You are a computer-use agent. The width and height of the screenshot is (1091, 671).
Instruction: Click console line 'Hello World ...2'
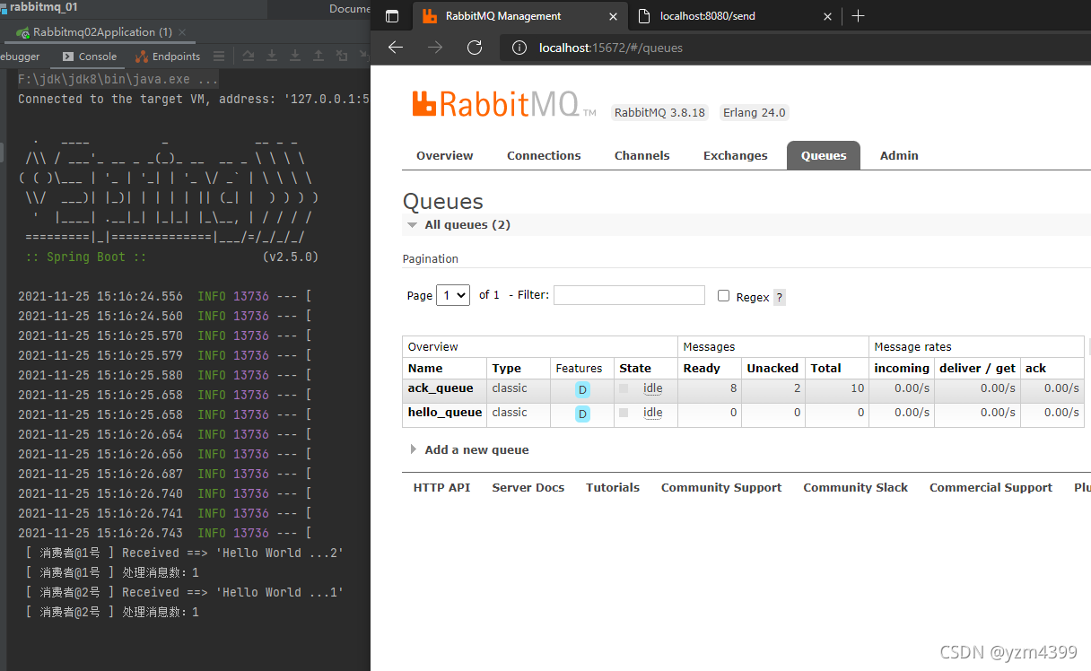184,553
